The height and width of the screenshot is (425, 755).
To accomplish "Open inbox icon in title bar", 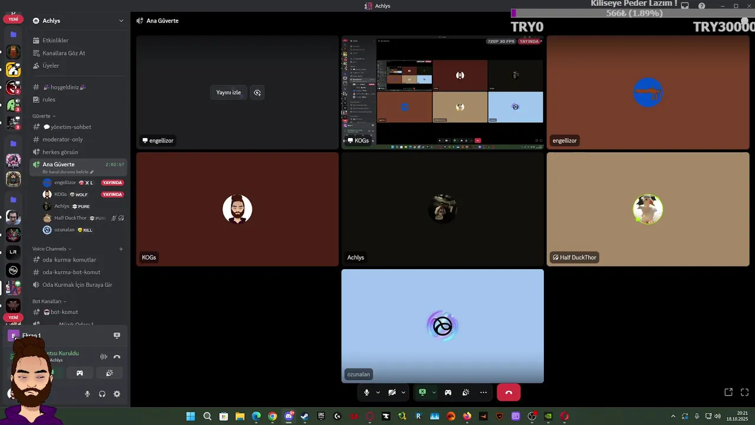I will 685,6.
